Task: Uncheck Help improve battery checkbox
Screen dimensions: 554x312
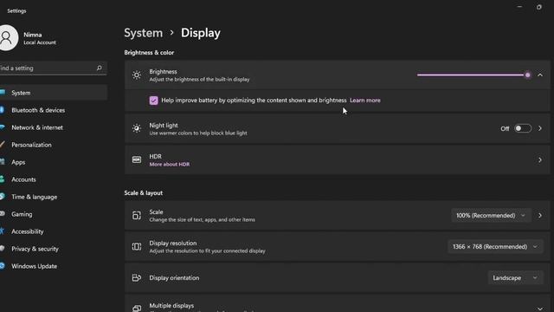Action: click(153, 101)
